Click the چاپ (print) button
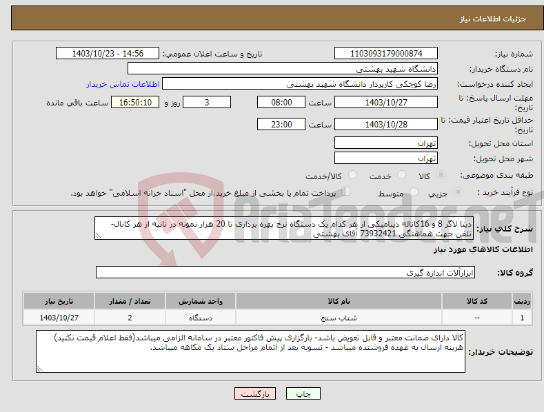 (x=303, y=393)
